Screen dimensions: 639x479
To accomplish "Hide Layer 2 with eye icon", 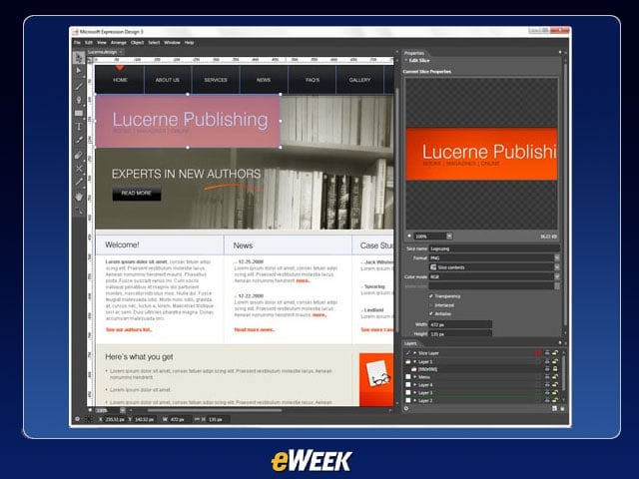I will click(x=547, y=401).
